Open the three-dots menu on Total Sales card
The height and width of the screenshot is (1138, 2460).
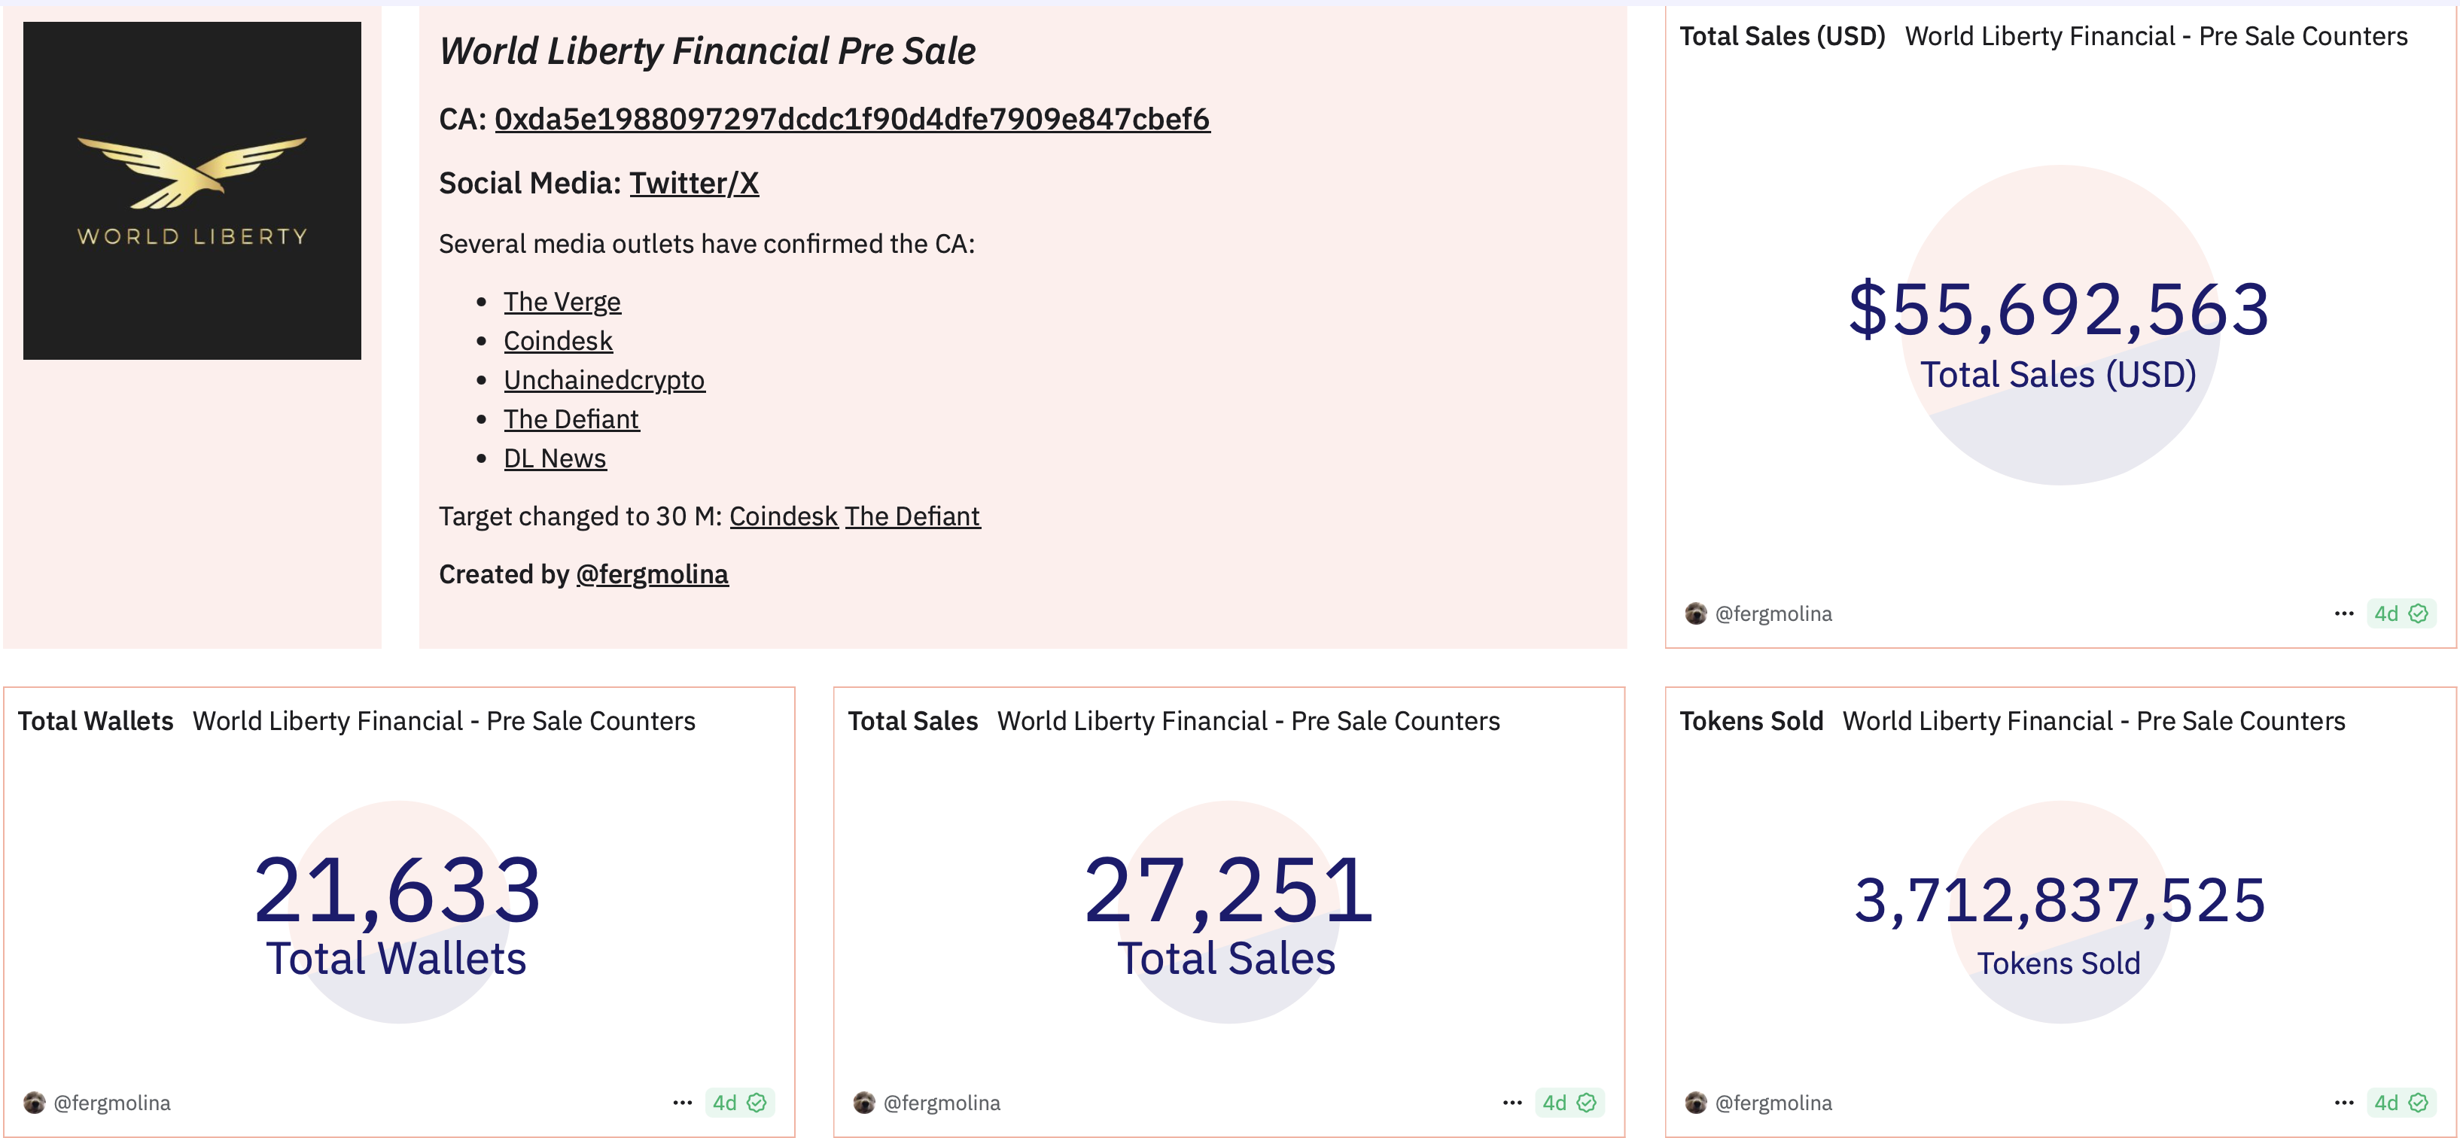click(1512, 1103)
